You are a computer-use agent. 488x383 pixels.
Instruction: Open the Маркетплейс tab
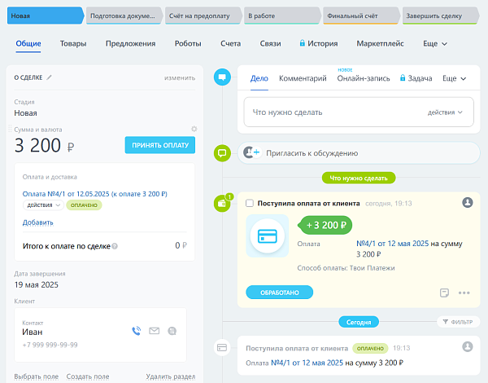(x=380, y=44)
